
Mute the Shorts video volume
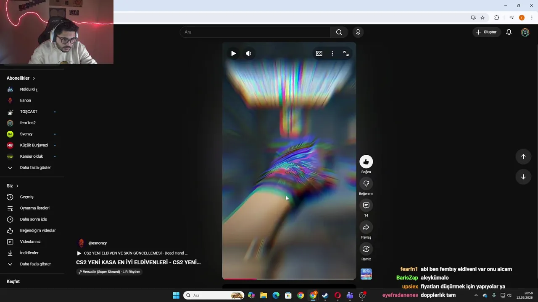[248, 53]
